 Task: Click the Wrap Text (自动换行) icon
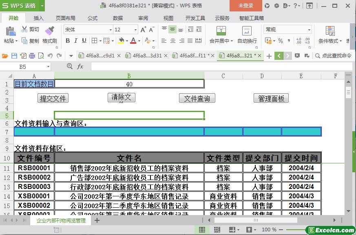click(247, 31)
